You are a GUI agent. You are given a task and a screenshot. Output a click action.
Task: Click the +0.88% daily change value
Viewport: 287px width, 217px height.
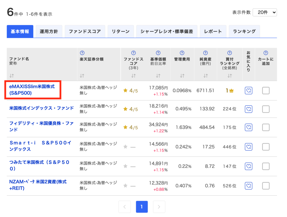pyautogui.click(x=161, y=189)
